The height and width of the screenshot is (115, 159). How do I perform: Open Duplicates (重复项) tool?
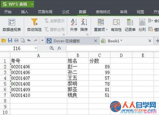pos(101,25)
